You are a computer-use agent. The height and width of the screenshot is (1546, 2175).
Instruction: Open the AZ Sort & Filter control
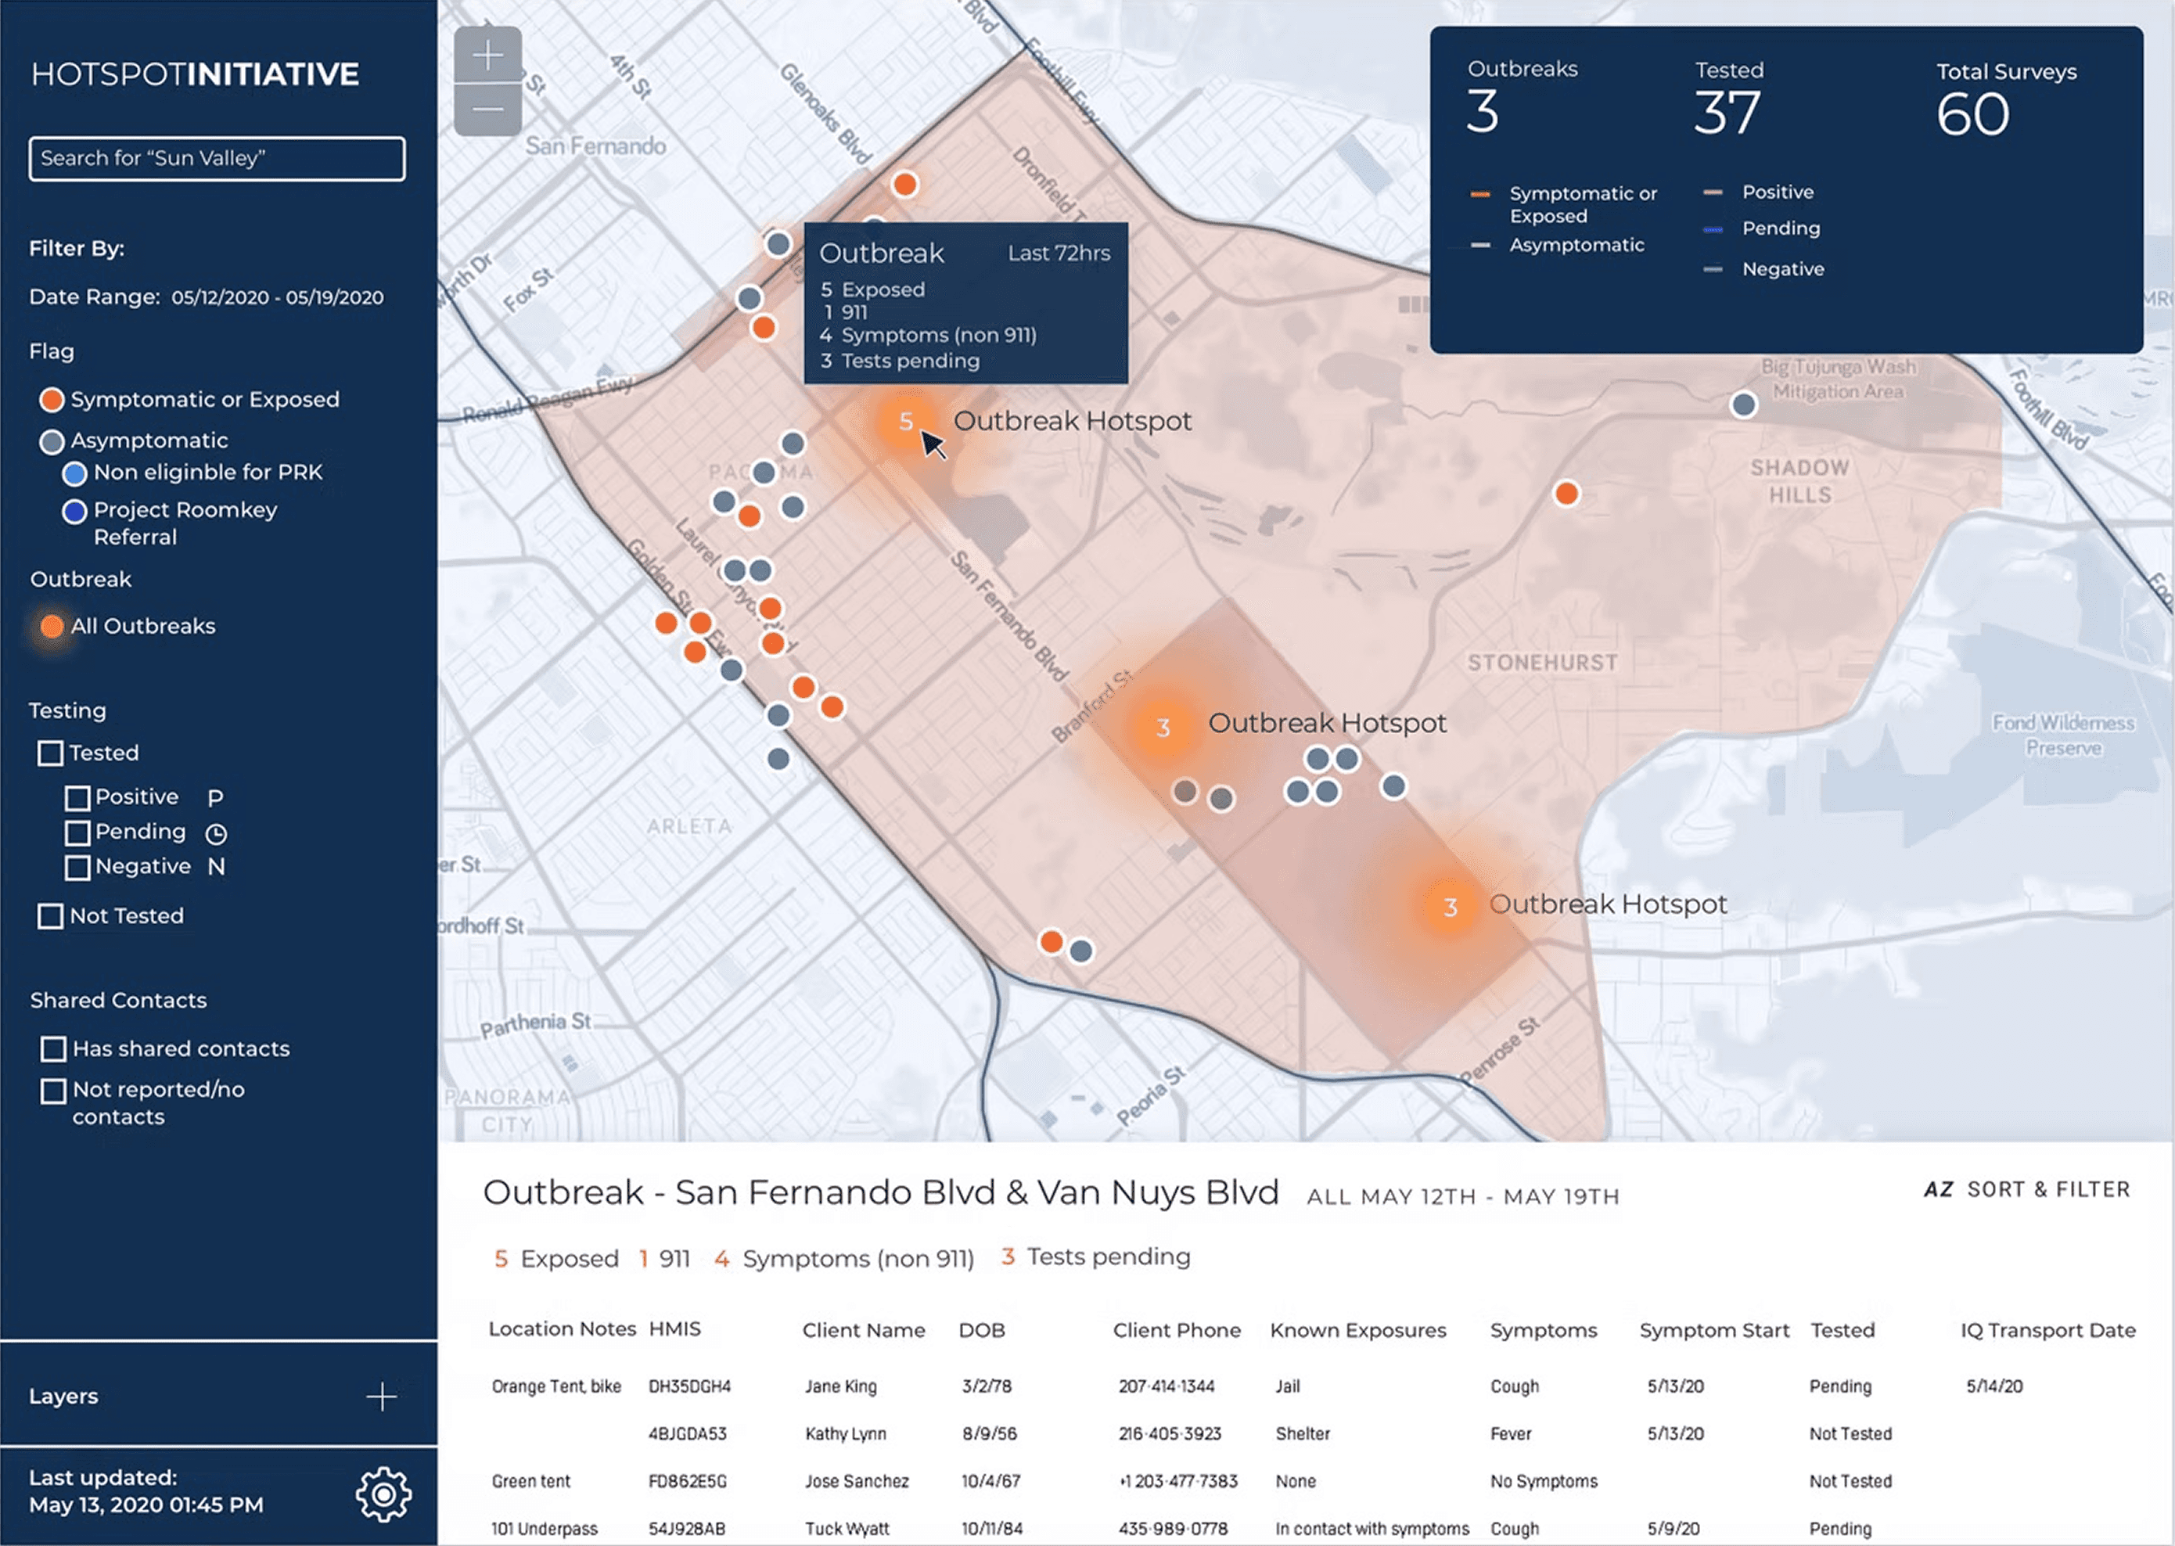click(x=2026, y=1189)
